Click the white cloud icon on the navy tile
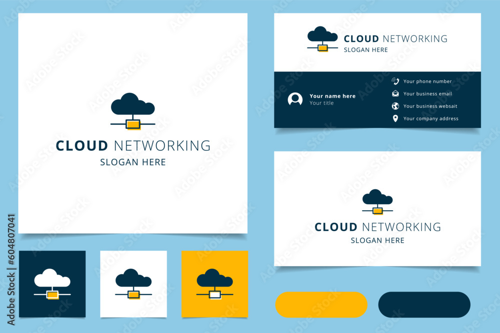Screen dimensions: 500x333 [x=52, y=284]
